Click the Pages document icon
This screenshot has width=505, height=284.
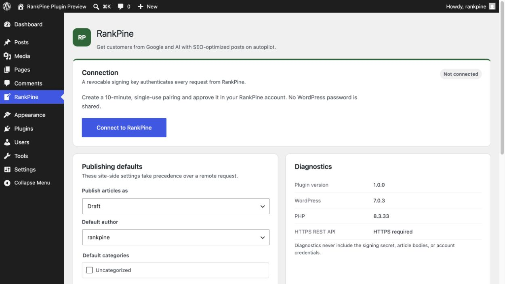7,70
